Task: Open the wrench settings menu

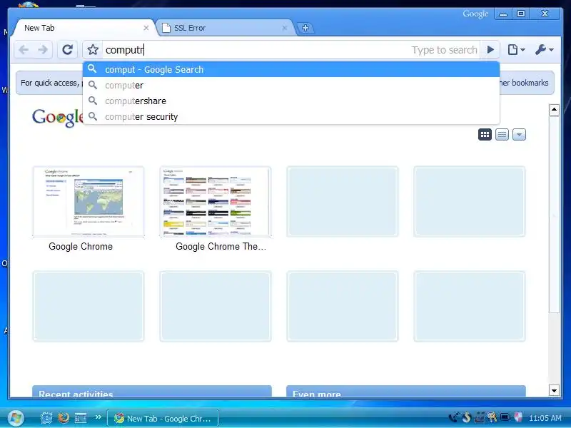Action: (544, 49)
